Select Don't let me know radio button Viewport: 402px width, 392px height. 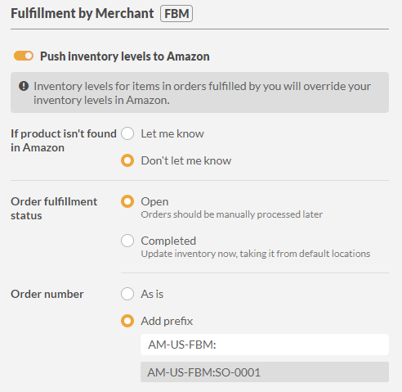[x=127, y=160]
